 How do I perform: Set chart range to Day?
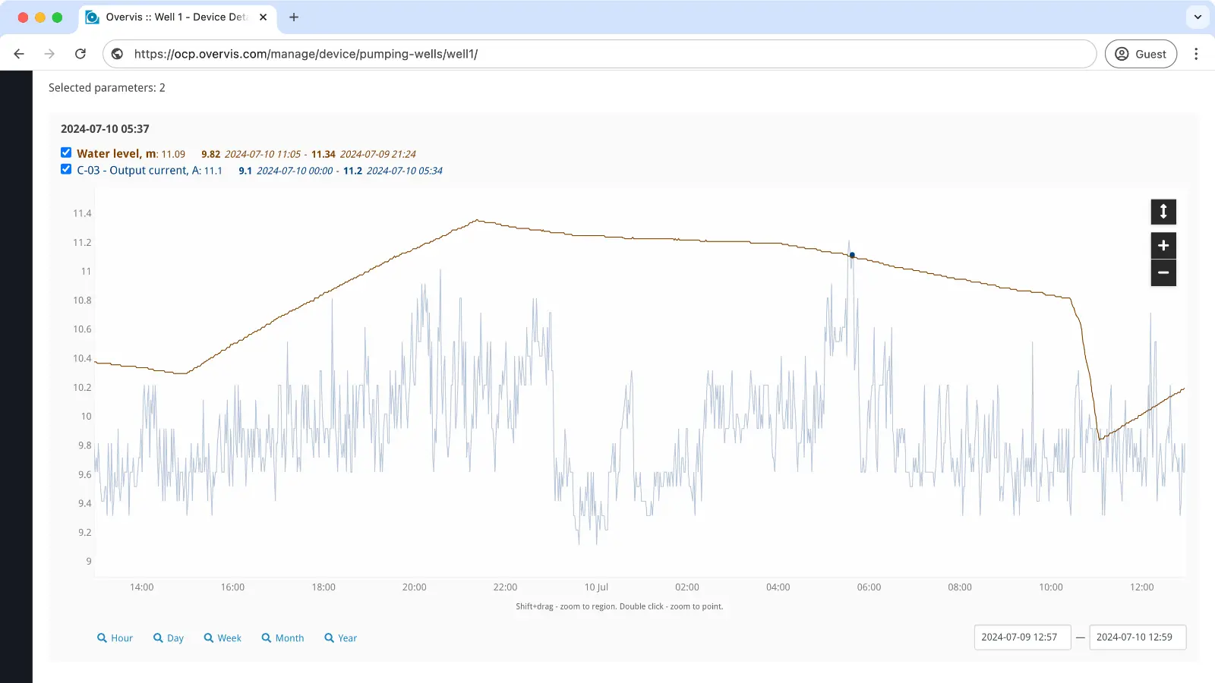pyautogui.click(x=169, y=638)
